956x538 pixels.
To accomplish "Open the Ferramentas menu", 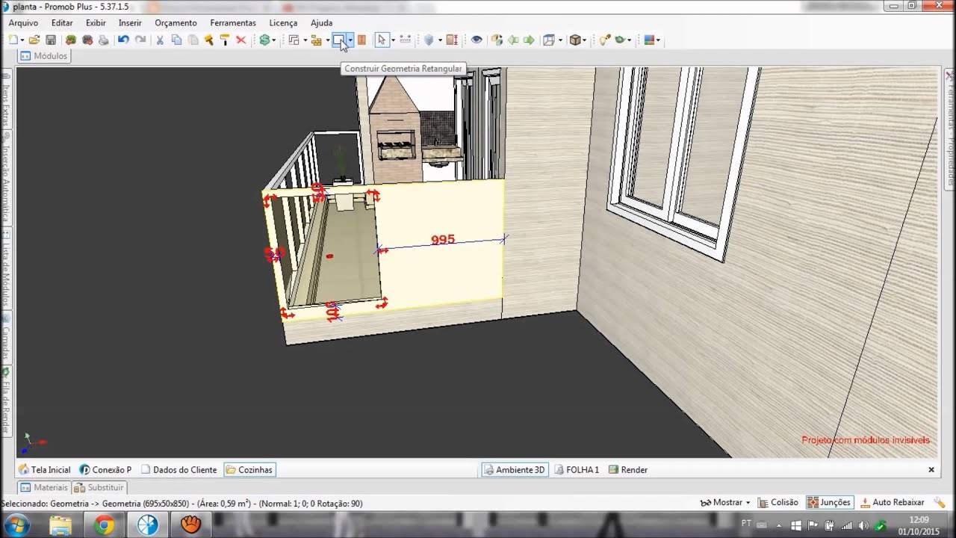I will click(233, 23).
